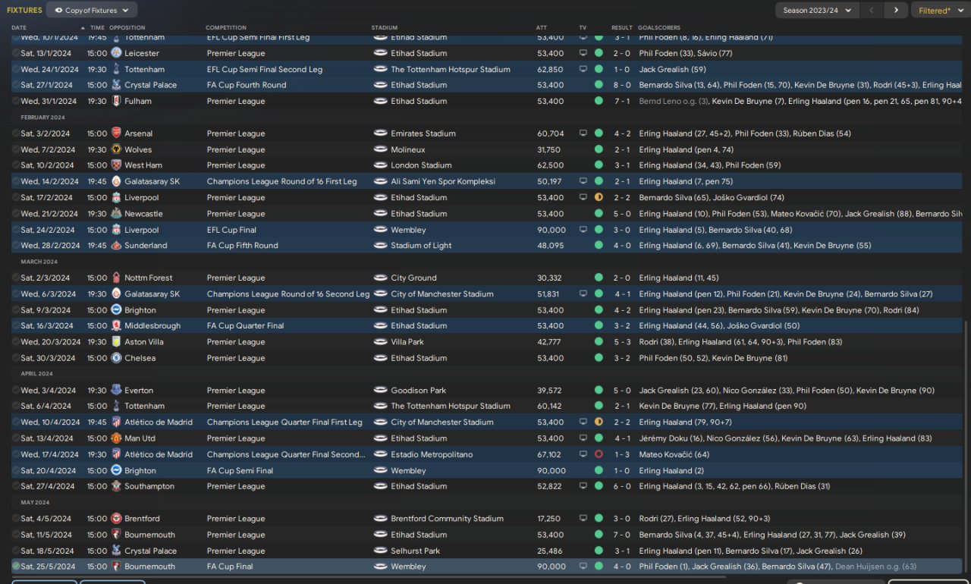Click the stadium icon beside Goodison Park

coord(380,391)
